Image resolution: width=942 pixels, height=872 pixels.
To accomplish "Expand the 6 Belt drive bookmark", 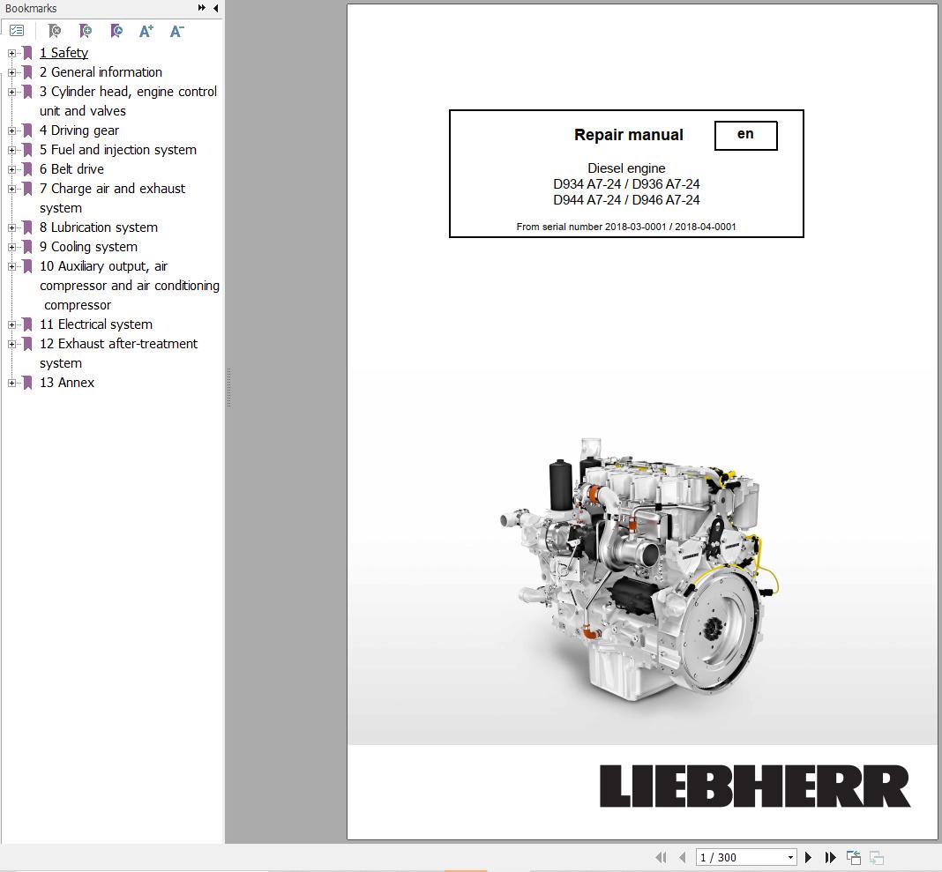I will click(11, 169).
